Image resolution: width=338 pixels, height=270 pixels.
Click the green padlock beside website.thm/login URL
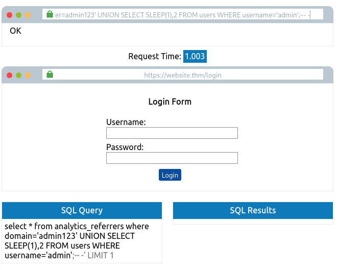pyautogui.click(x=50, y=75)
